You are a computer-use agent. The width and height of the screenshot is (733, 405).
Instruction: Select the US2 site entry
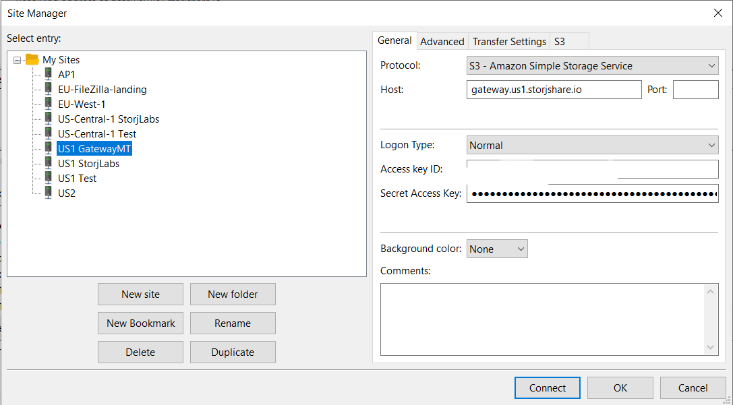[x=67, y=193]
